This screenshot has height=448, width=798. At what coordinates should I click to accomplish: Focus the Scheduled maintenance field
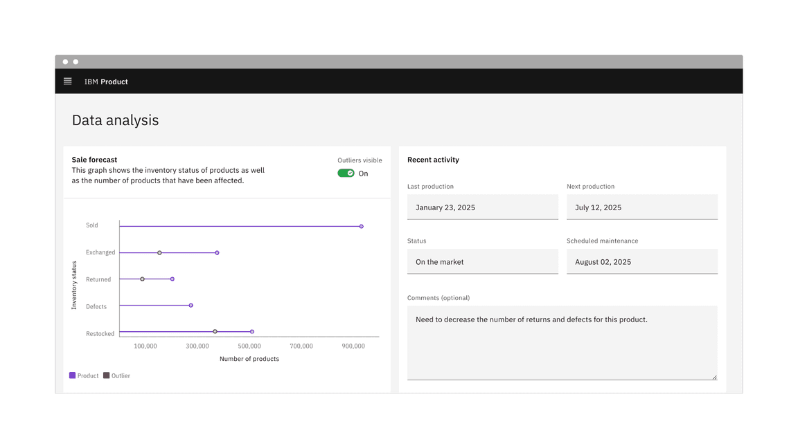[641, 262]
